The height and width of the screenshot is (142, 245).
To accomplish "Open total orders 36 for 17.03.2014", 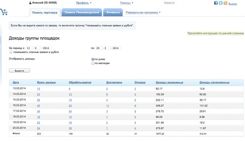I will pos(38,111).
